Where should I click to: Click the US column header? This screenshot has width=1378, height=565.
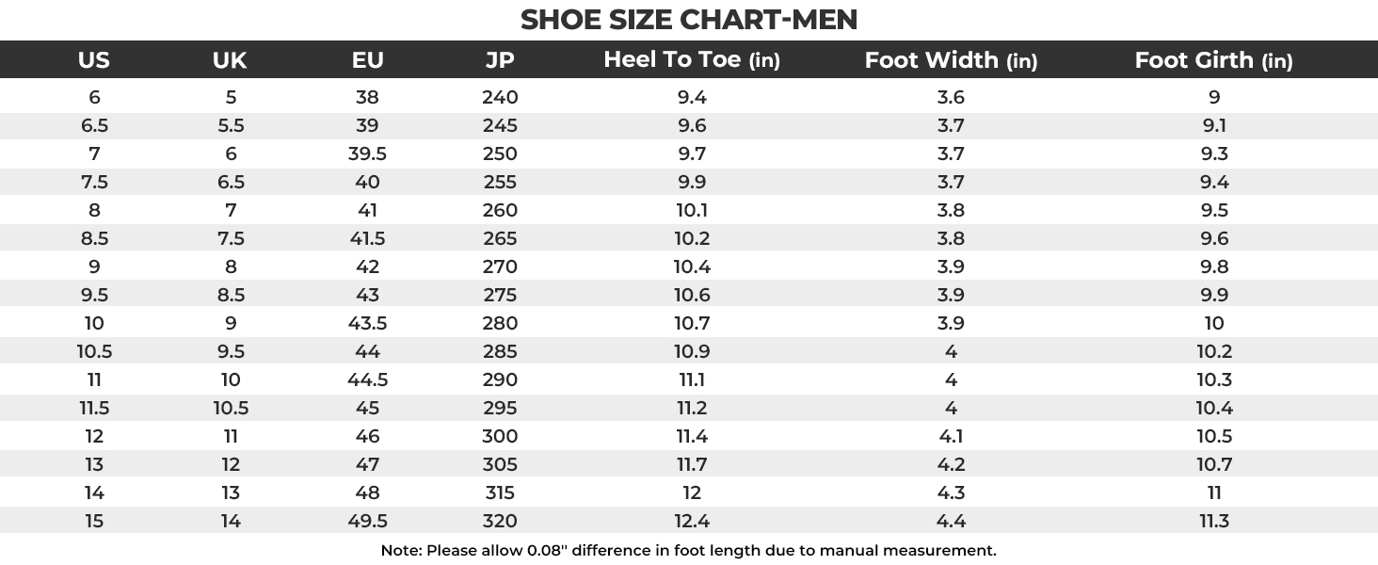coord(94,60)
